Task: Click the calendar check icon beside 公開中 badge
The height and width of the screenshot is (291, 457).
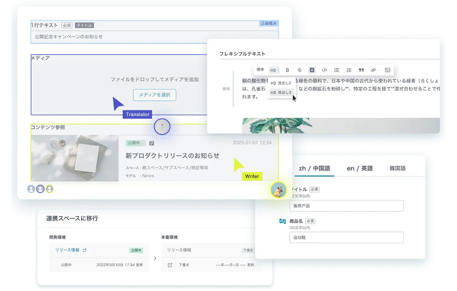Action: [152, 143]
